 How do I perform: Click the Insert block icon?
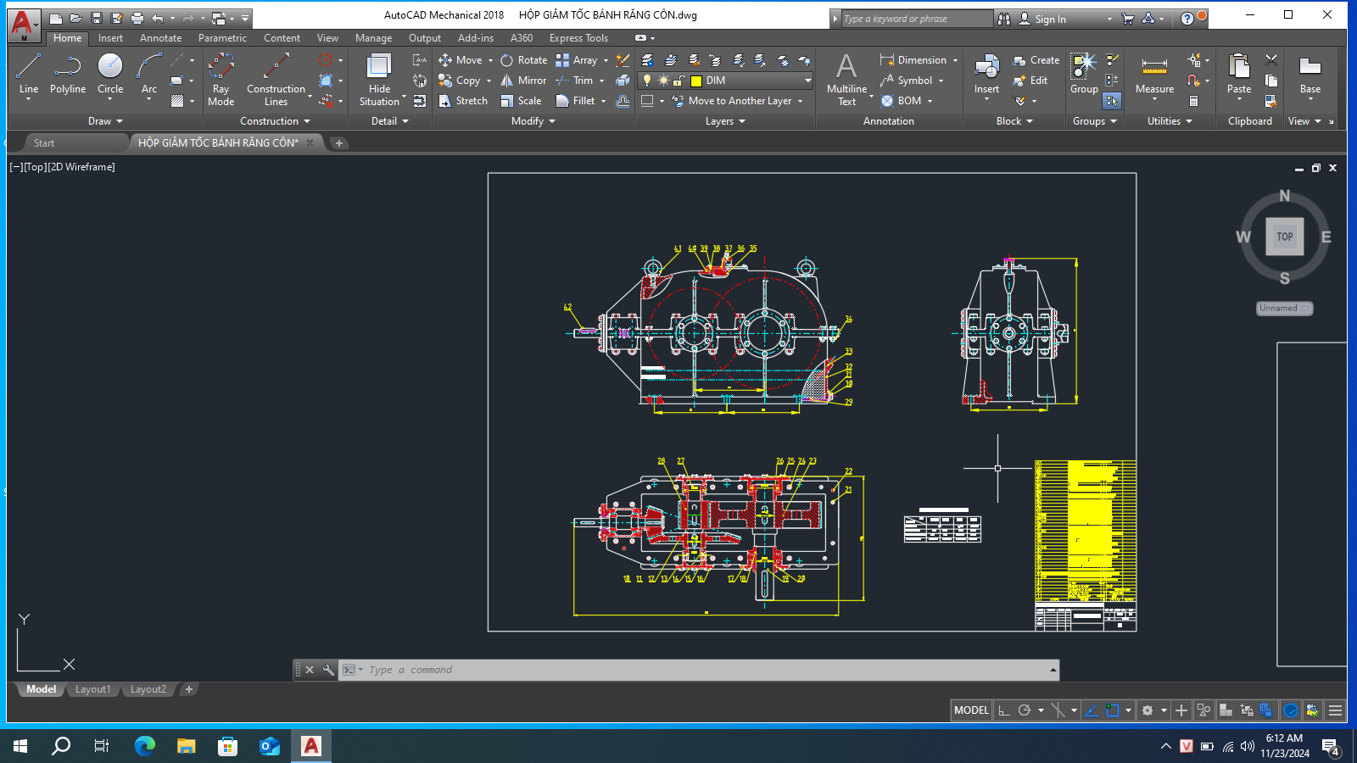click(x=986, y=68)
